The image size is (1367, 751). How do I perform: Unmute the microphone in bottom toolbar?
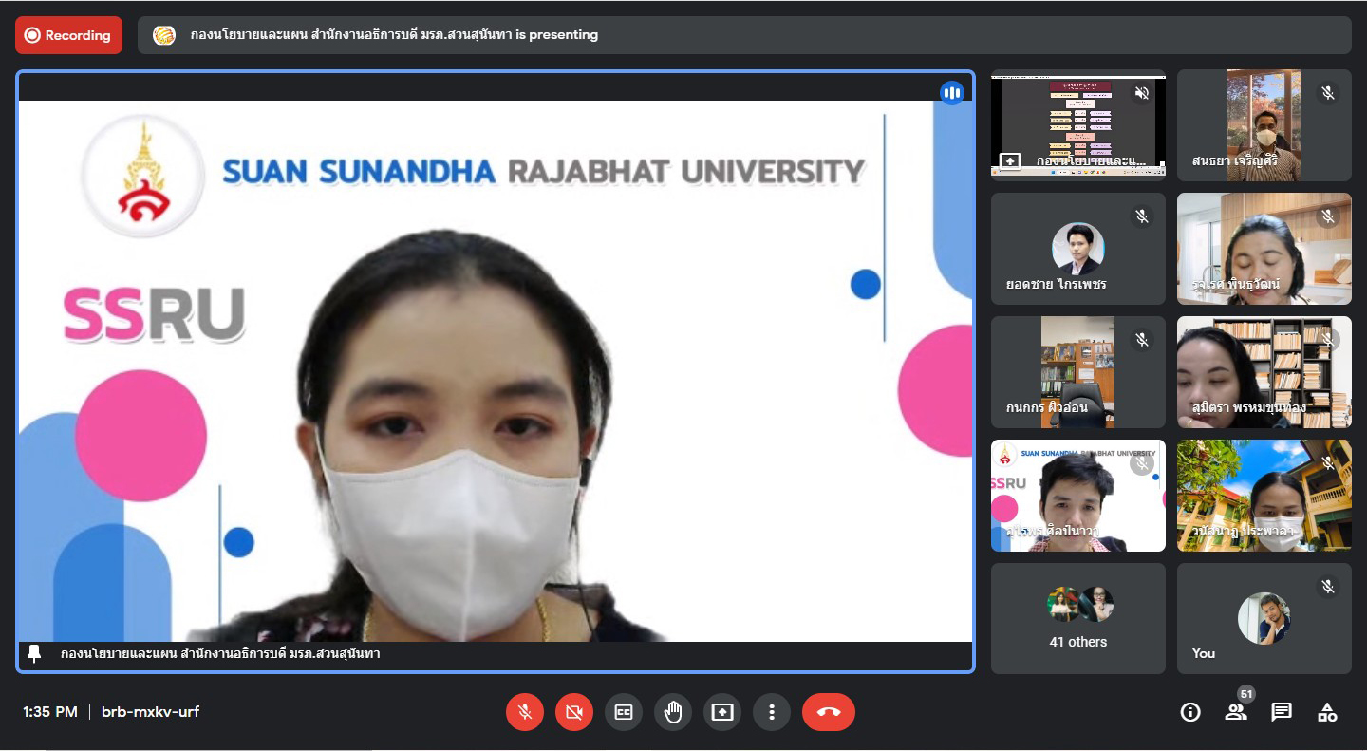coord(524,712)
